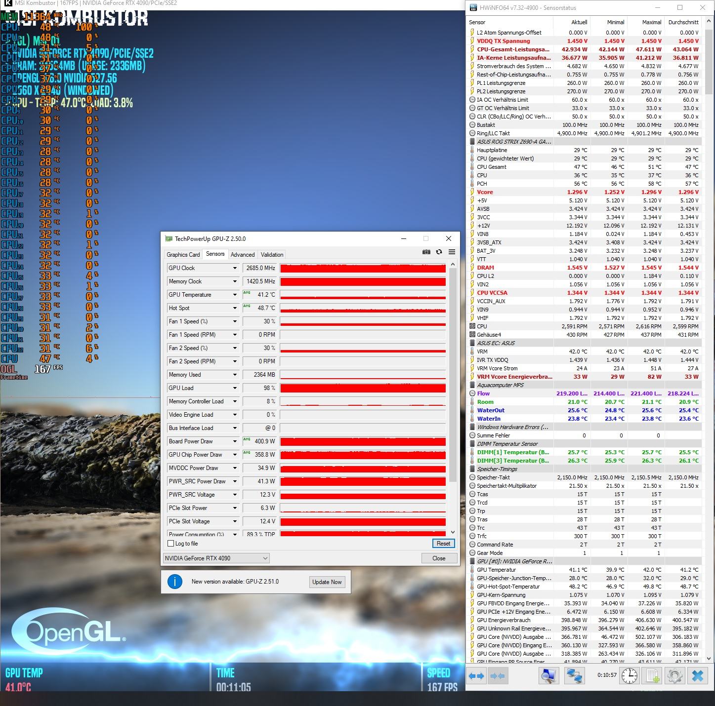Click the HWiNFO collapse columns arrows icon
The height and width of the screenshot is (706, 715).
point(497,676)
